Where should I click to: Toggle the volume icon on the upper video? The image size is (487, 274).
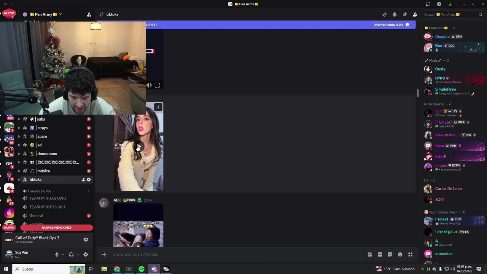click(x=149, y=85)
